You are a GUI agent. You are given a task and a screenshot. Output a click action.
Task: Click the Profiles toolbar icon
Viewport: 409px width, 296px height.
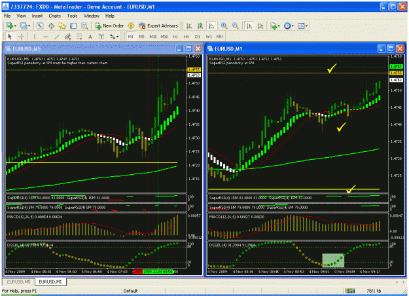pos(24,26)
